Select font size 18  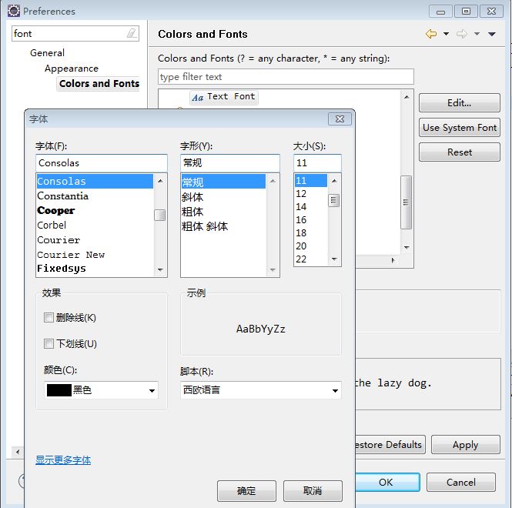point(310,232)
